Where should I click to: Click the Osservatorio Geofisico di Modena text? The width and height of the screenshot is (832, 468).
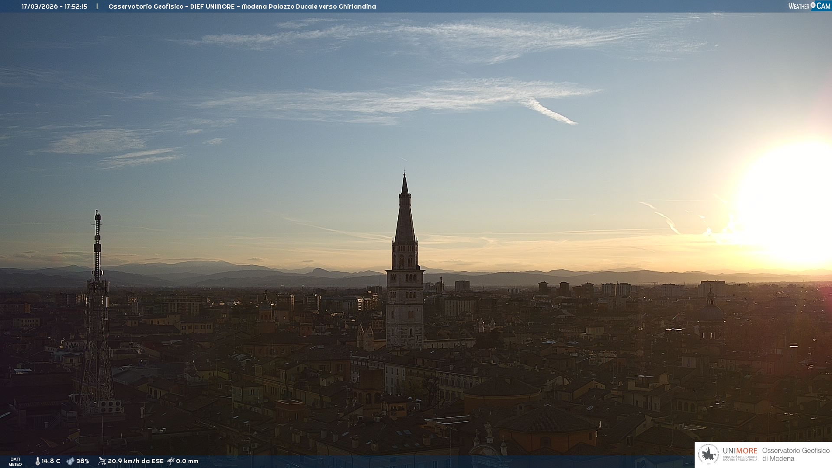[x=796, y=454]
